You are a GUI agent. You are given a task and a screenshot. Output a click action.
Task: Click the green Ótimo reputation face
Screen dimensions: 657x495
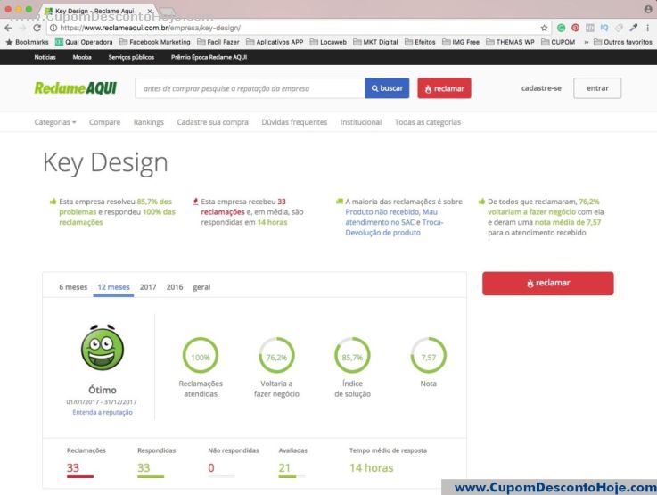pos(103,347)
